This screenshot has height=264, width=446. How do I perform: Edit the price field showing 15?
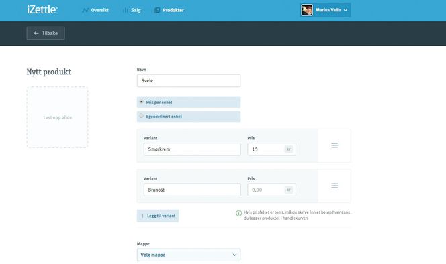pyautogui.click(x=271, y=149)
